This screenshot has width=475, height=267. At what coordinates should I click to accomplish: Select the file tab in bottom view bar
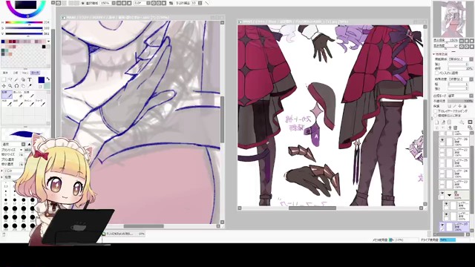click(x=123, y=234)
